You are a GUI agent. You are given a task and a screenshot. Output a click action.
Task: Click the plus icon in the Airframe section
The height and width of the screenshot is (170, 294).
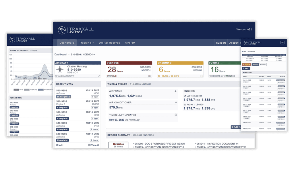tap(175, 91)
